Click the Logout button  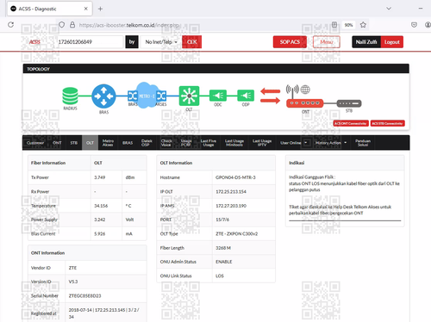pos(392,42)
